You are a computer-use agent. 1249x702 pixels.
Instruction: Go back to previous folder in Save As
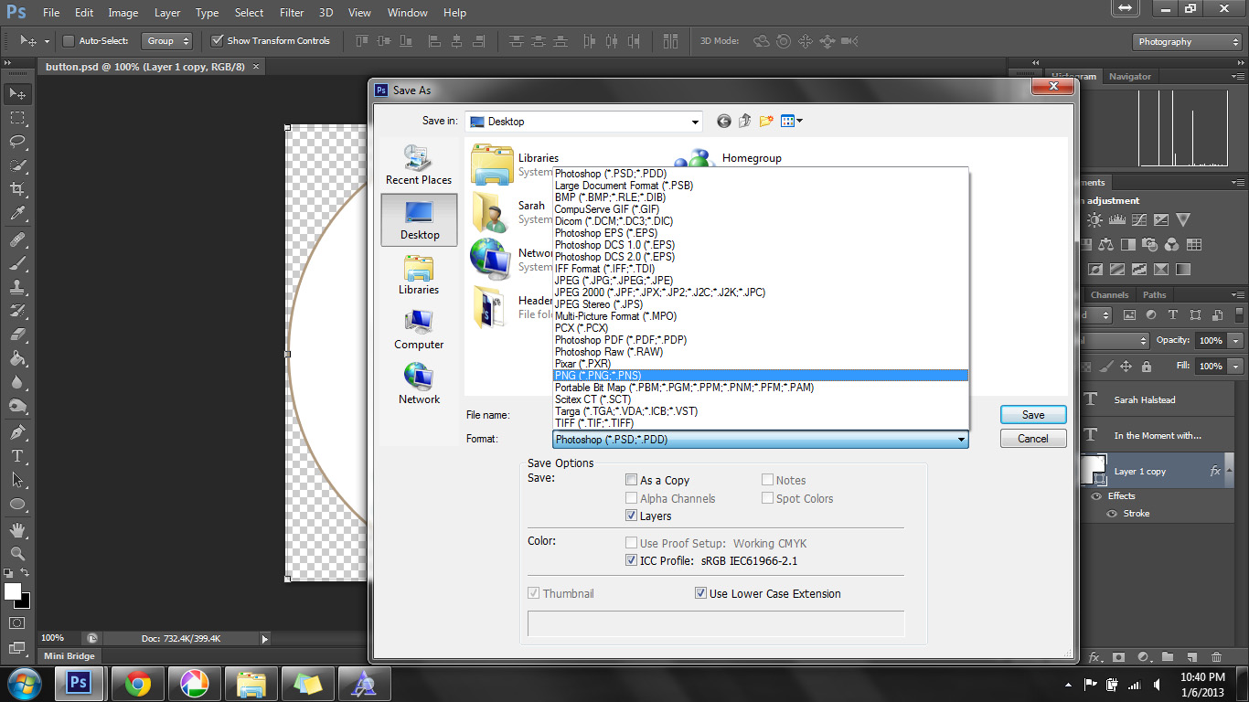coord(724,121)
